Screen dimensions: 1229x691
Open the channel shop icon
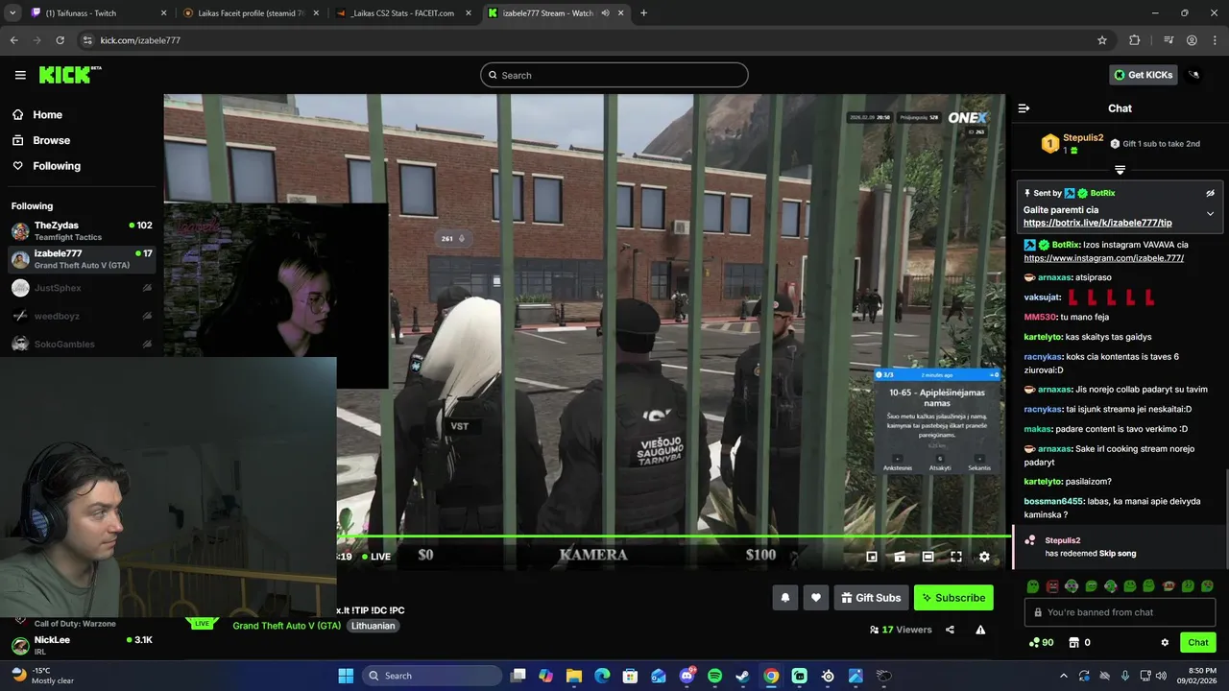point(1074,642)
